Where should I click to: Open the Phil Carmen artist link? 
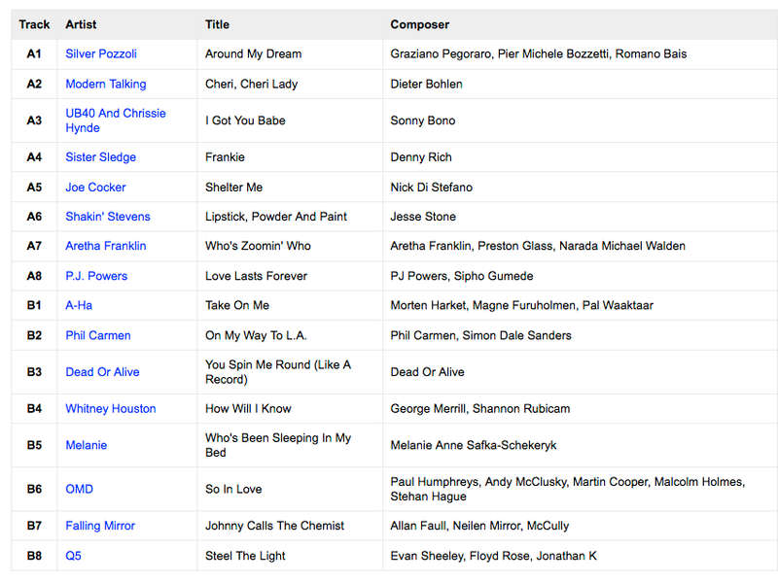[98, 335]
